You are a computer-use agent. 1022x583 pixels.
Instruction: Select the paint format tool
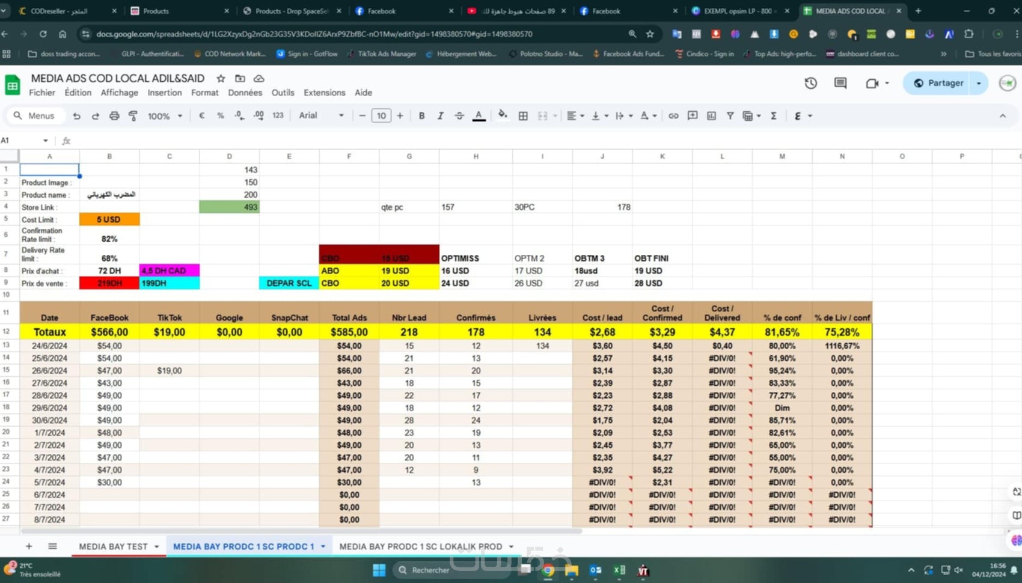pos(133,116)
